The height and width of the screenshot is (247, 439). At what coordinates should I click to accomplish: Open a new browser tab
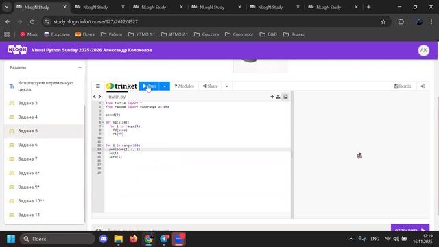click(x=369, y=8)
